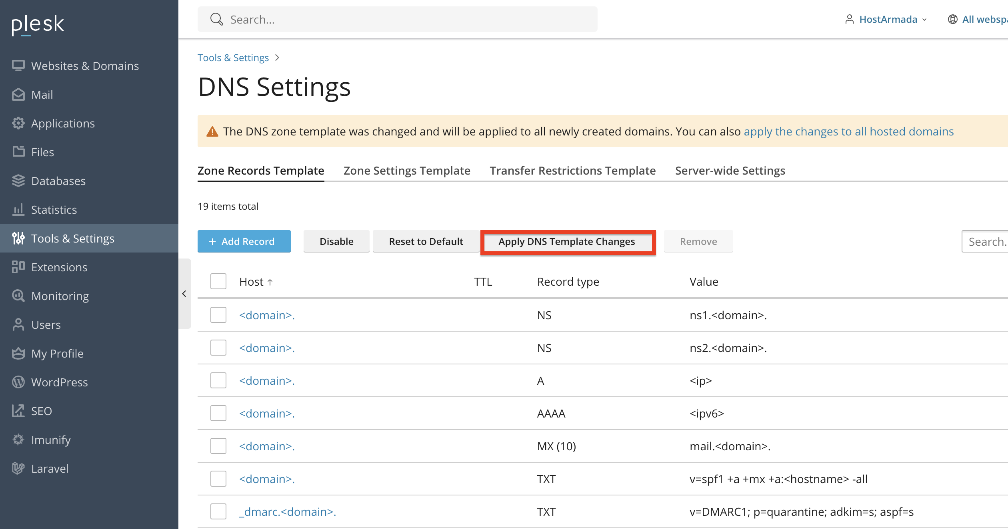Click the Disable button
This screenshot has width=1008, height=529.
(336, 241)
